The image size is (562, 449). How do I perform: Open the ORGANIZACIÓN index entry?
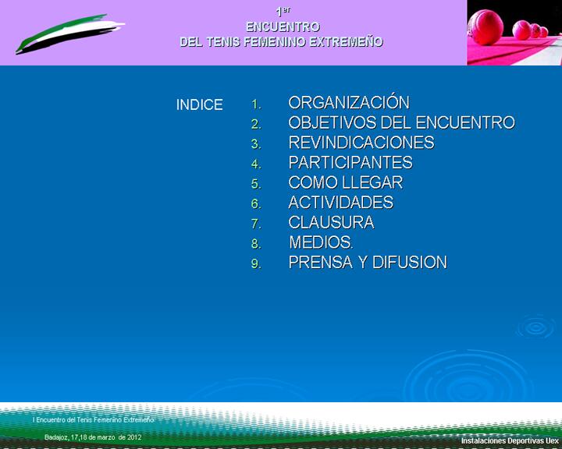click(x=348, y=103)
